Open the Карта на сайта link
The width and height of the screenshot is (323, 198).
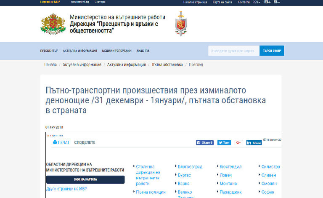coord(222,2)
